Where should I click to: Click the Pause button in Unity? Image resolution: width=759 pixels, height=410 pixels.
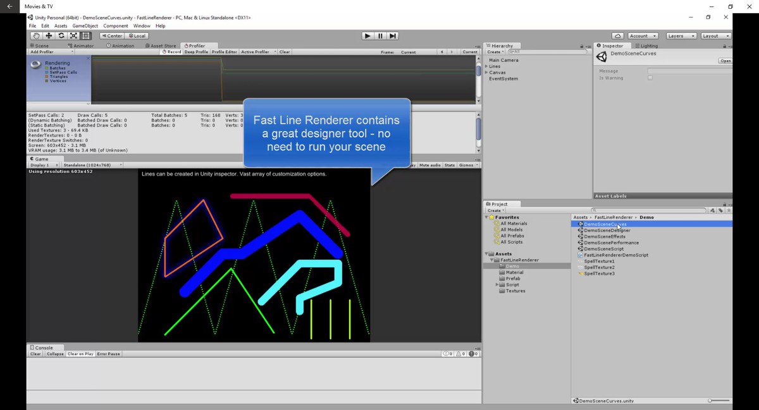(380, 36)
